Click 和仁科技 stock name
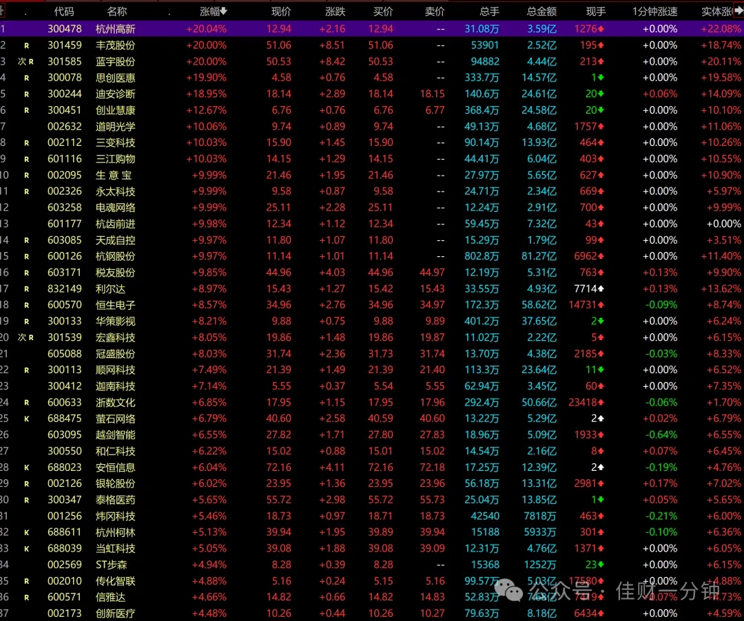Image resolution: width=744 pixels, height=621 pixels. [x=115, y=451]
